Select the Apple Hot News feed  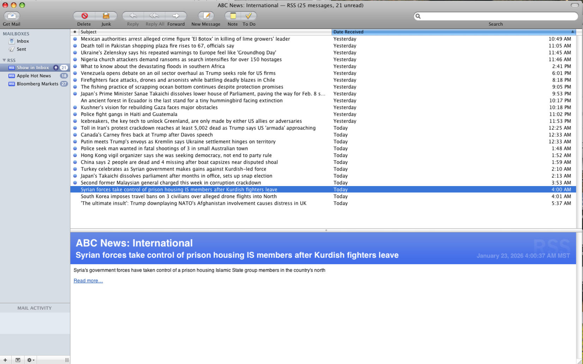click(x=35, y=76)
